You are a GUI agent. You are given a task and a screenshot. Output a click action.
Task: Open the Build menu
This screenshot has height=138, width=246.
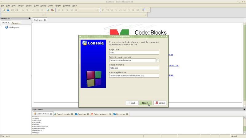click(x=36, y=6)
